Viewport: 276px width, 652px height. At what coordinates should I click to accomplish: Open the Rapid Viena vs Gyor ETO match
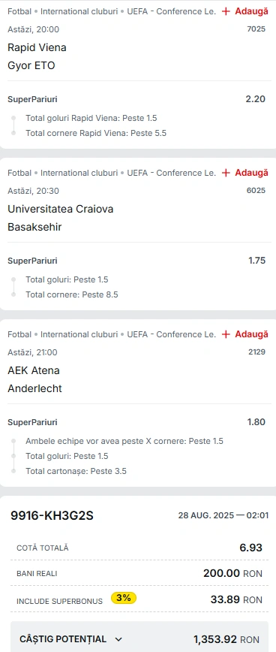(x=37, y=56)
